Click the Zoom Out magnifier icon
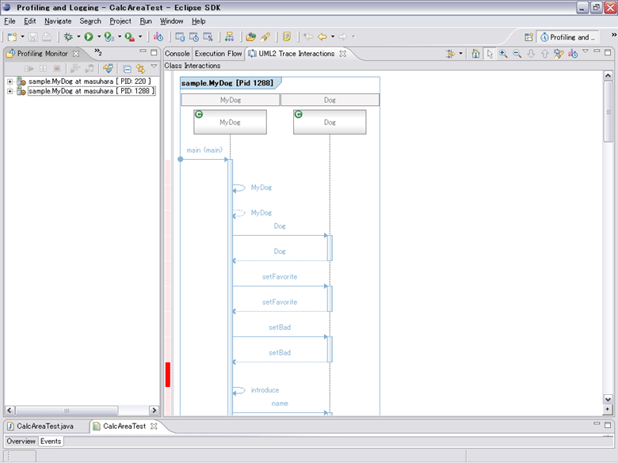Viewport: 618px width, 463px height. [517, 54]
